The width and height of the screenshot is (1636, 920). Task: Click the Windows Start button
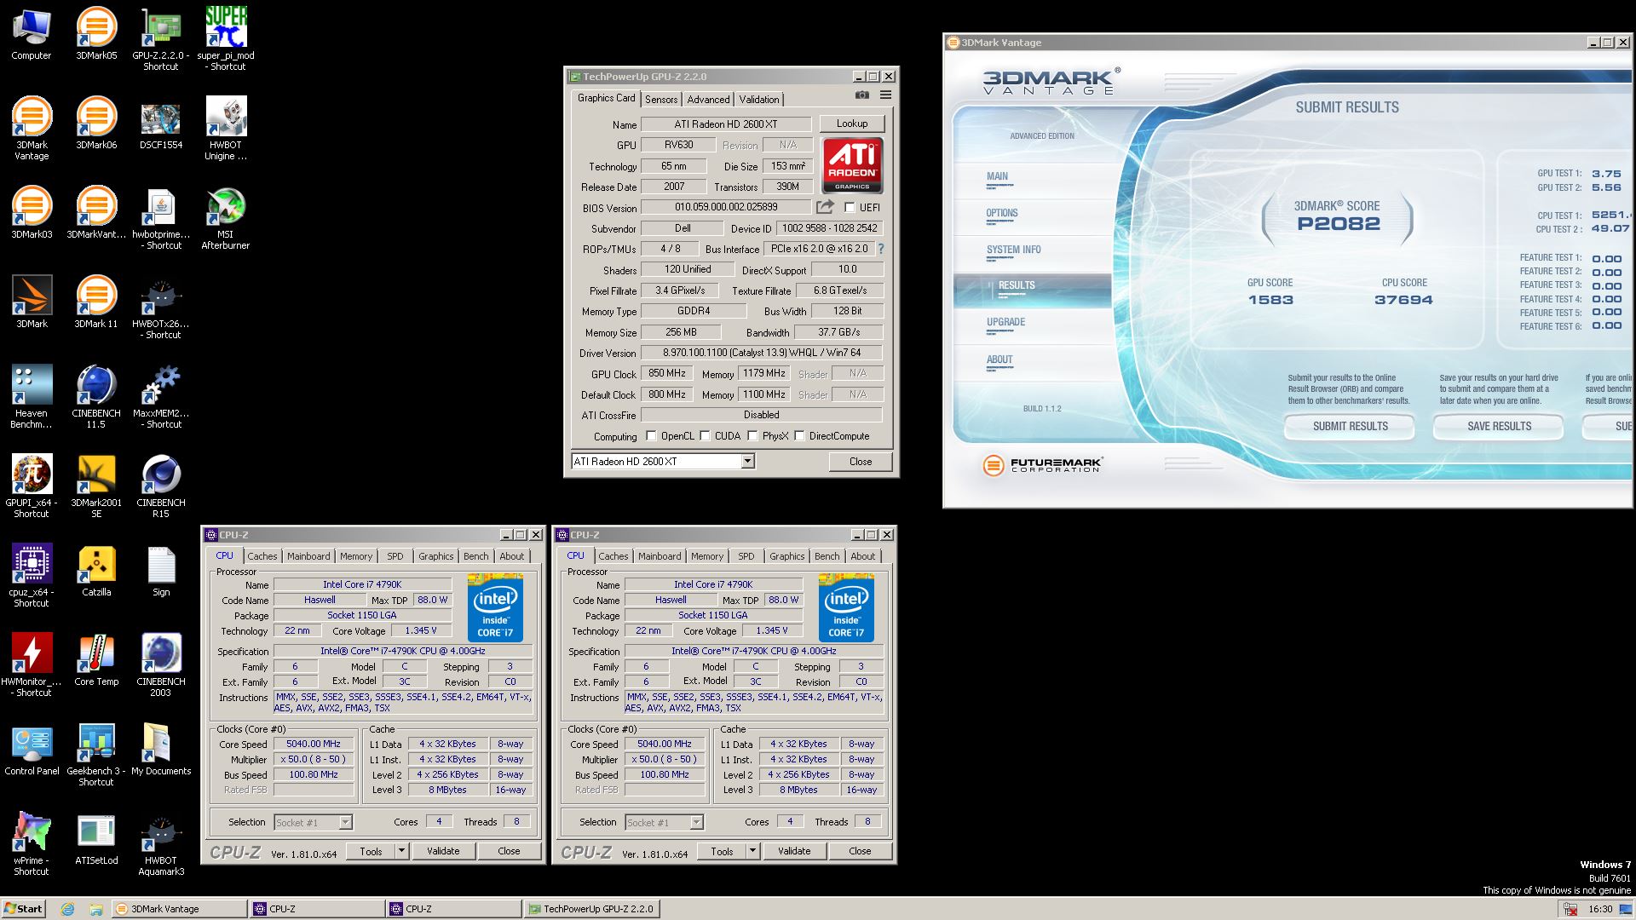click(x=23, y=909)
